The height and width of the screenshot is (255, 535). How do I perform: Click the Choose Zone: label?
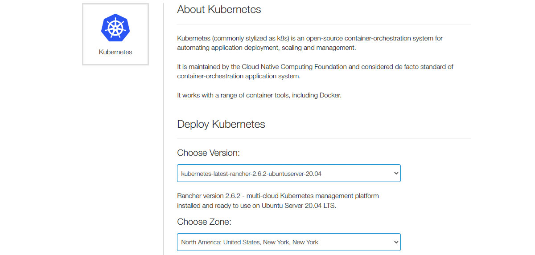[x=204, y=222]
